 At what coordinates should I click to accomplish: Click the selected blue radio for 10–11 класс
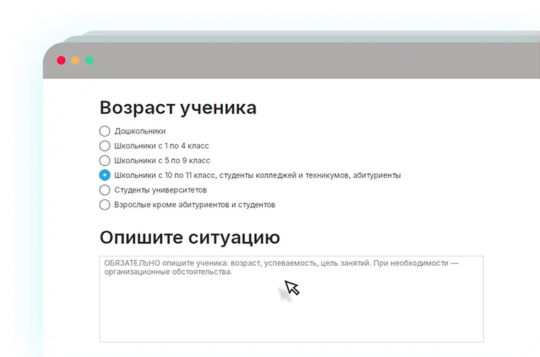click(105, 175)
